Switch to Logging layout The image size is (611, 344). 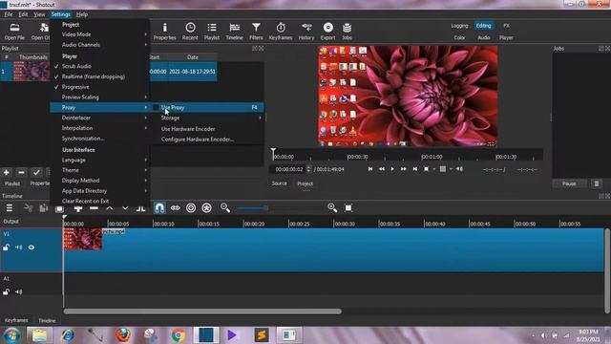(x=459, y=26)
